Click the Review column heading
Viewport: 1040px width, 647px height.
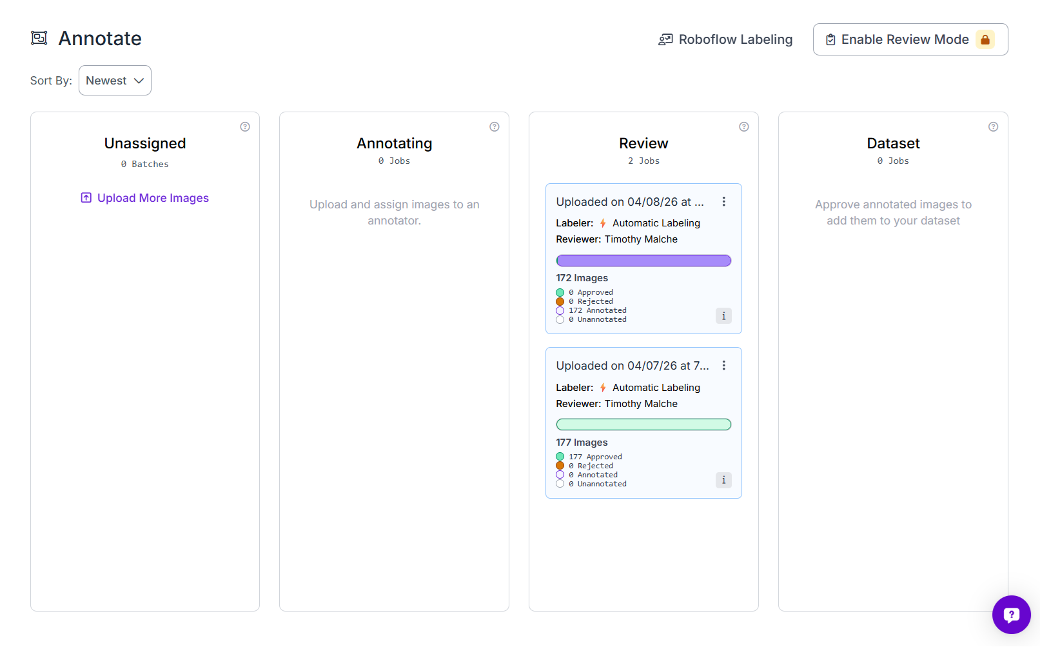click(x=643, y=143)
